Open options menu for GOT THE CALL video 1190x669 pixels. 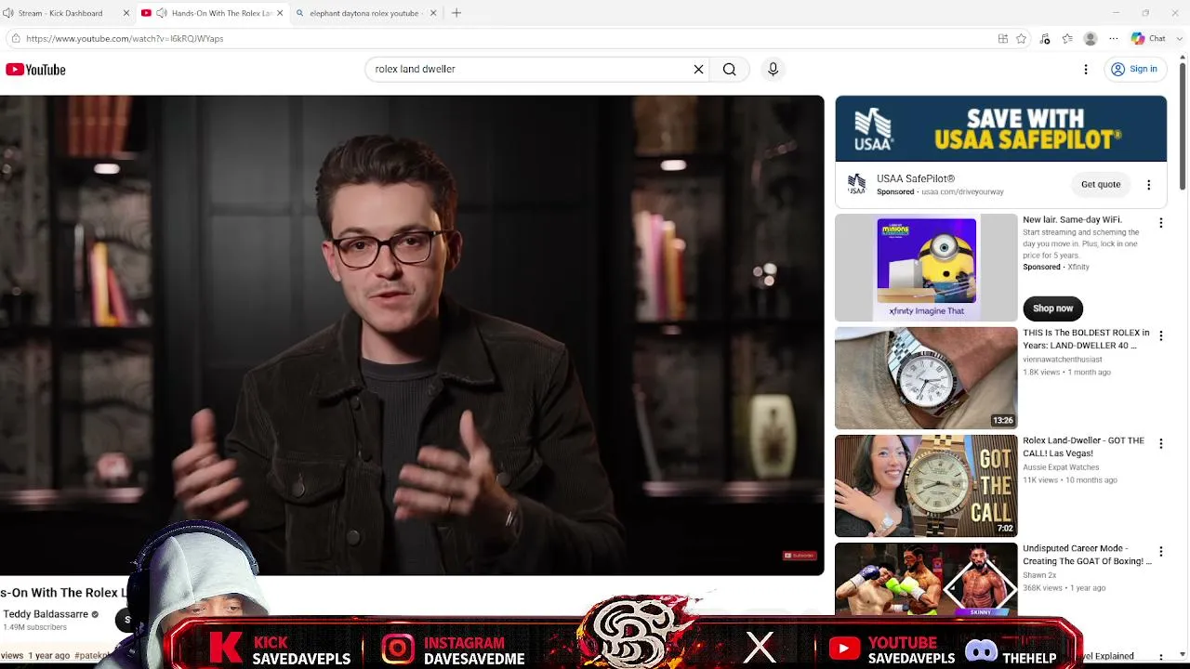(1160, 444)
